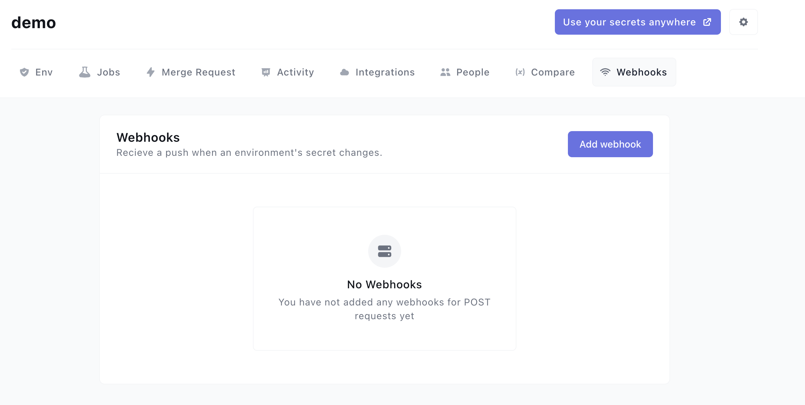
Task: Click the flask icon beside Jobs
Action: (85, 72)
